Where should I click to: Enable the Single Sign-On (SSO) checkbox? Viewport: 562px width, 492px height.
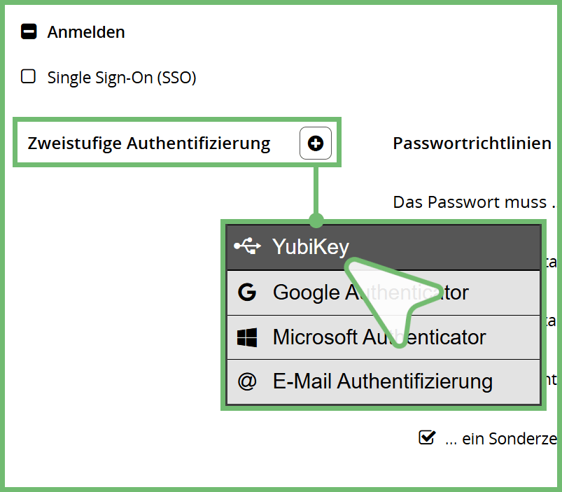28,76
